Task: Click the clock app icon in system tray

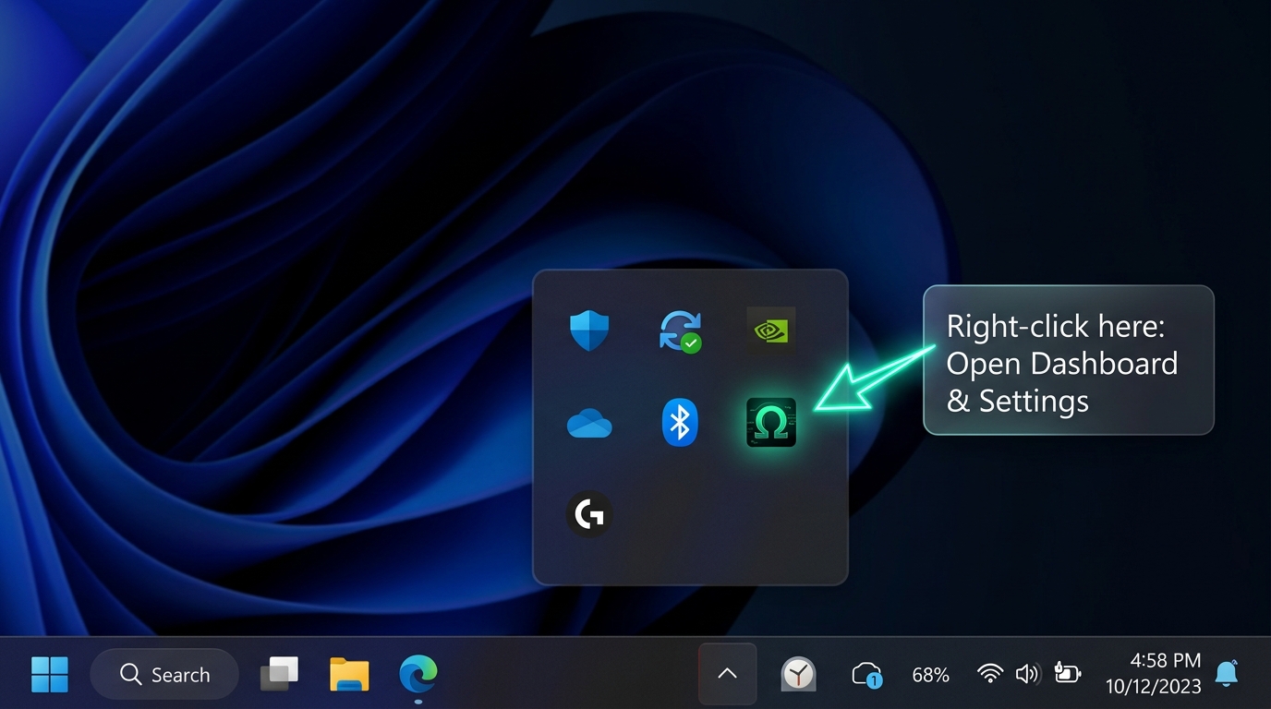Action: coord(798,675)
